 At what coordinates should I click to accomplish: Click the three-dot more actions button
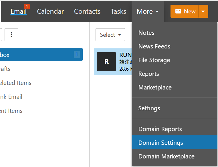point(11,35)
